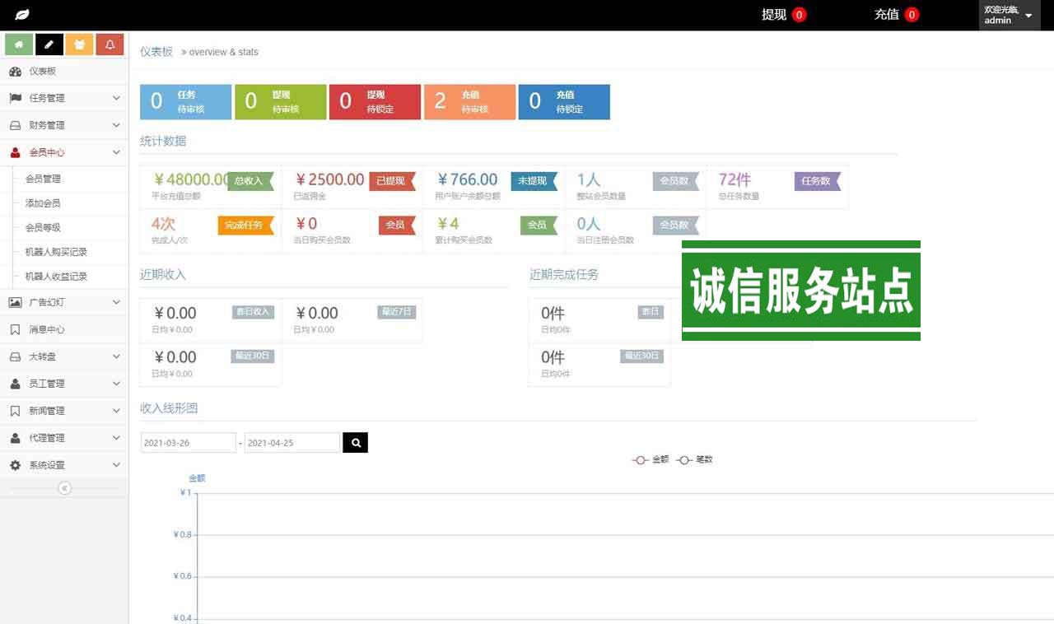
Task: Click the start date field 2021-03-26
Action: pyautogui.click(x=188, y=443)
